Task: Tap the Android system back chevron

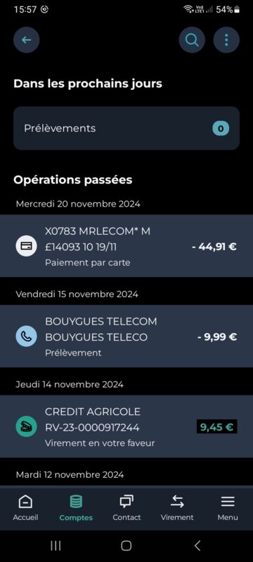Action: [x=197, y=546]
